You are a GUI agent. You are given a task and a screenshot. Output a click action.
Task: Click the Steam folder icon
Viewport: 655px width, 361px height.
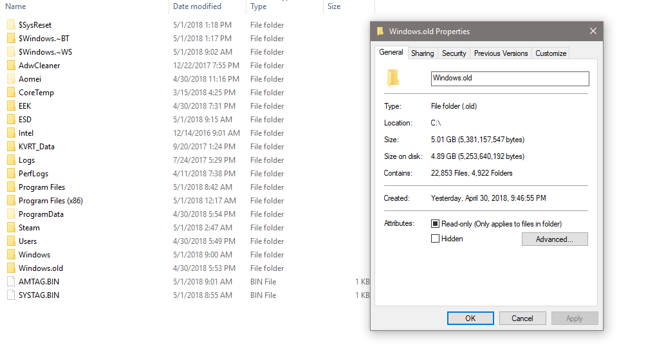pos(10,228)
